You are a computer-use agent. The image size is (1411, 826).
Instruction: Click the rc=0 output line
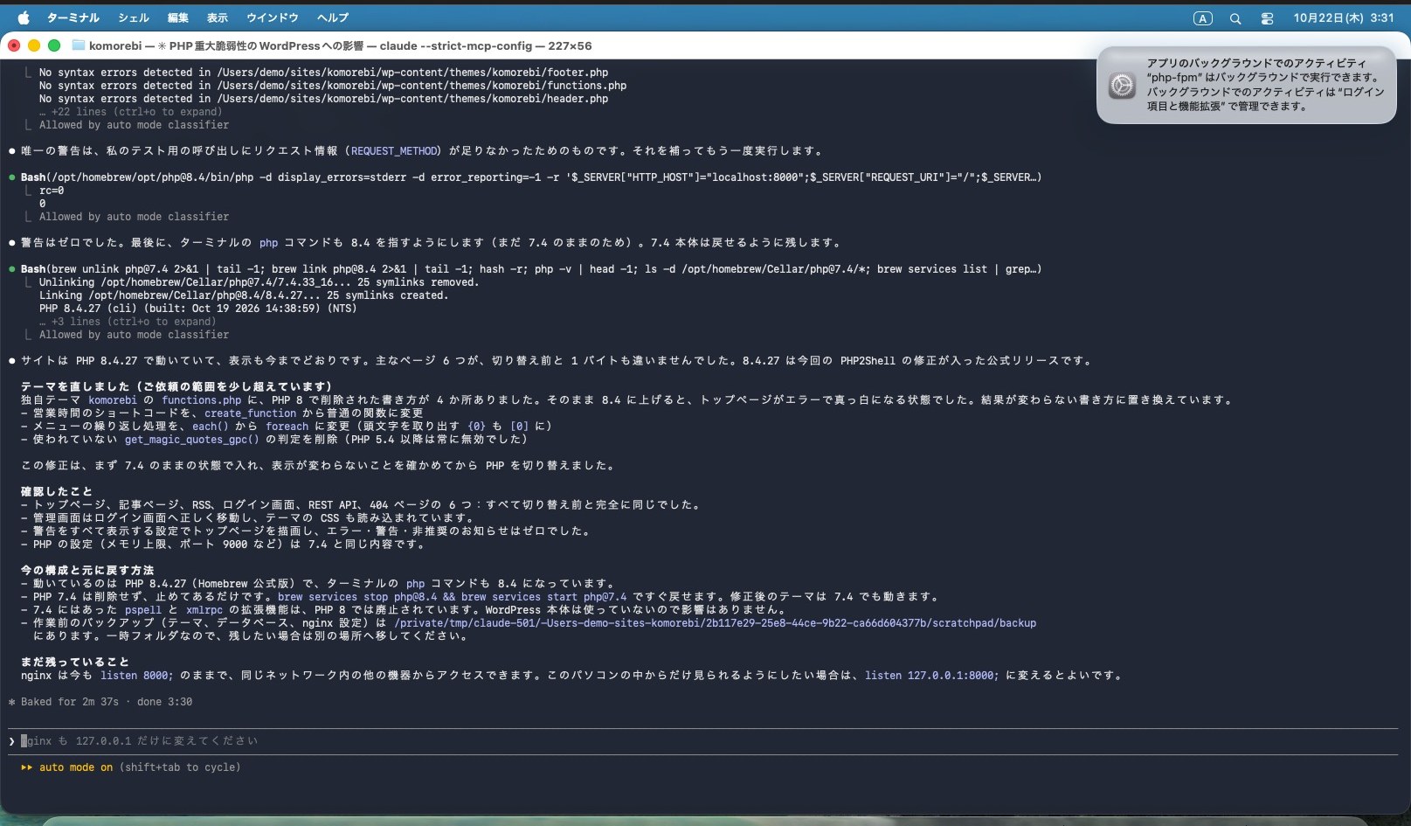point(52,191)
